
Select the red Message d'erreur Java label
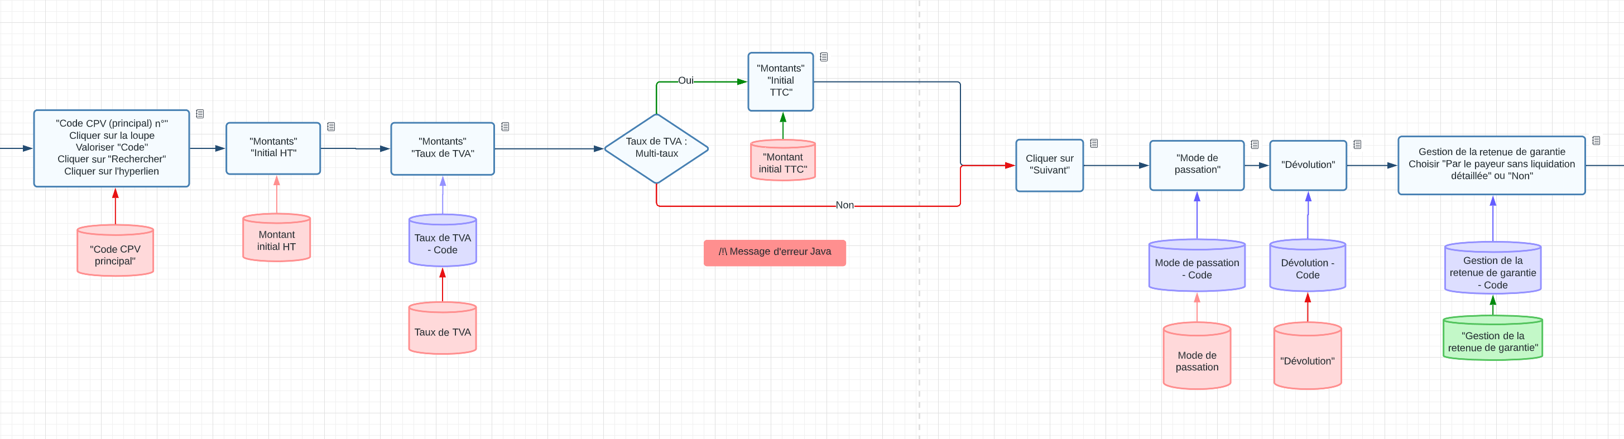click(x=774, y=252)
